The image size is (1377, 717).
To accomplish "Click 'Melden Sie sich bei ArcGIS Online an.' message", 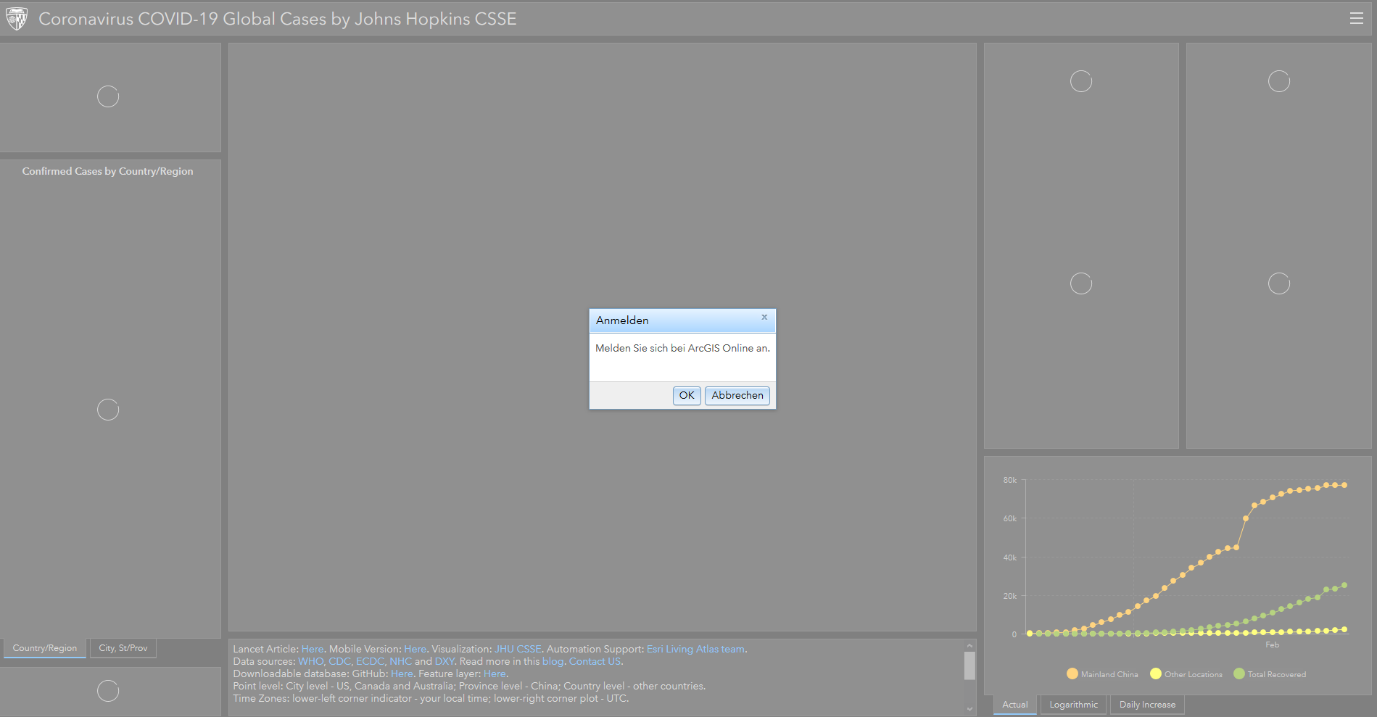I will [682, 348].
